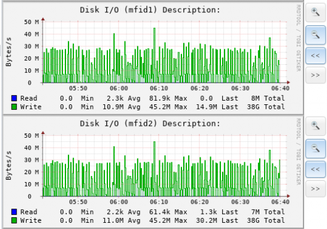Click the mfid2 graph plot area
Image resolution: width=327 pixels, height=229 pixels.
(165, 165)
